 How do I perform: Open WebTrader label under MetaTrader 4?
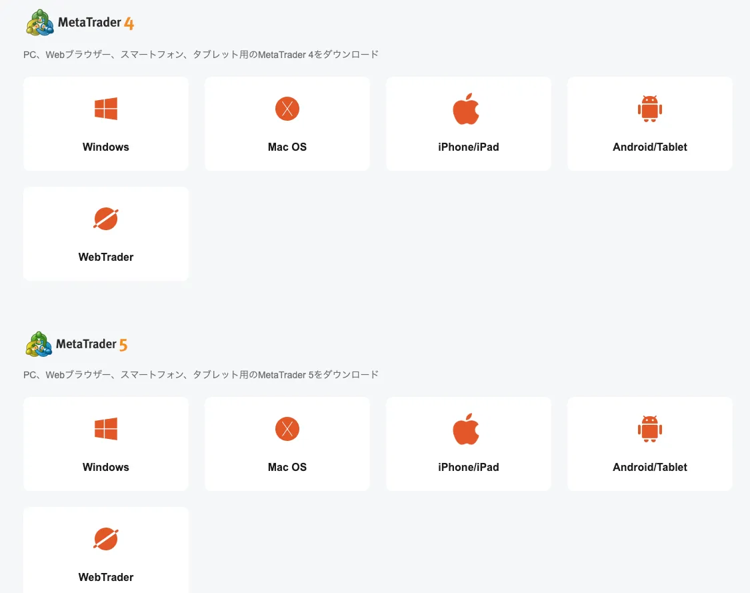tap(106, 257)
